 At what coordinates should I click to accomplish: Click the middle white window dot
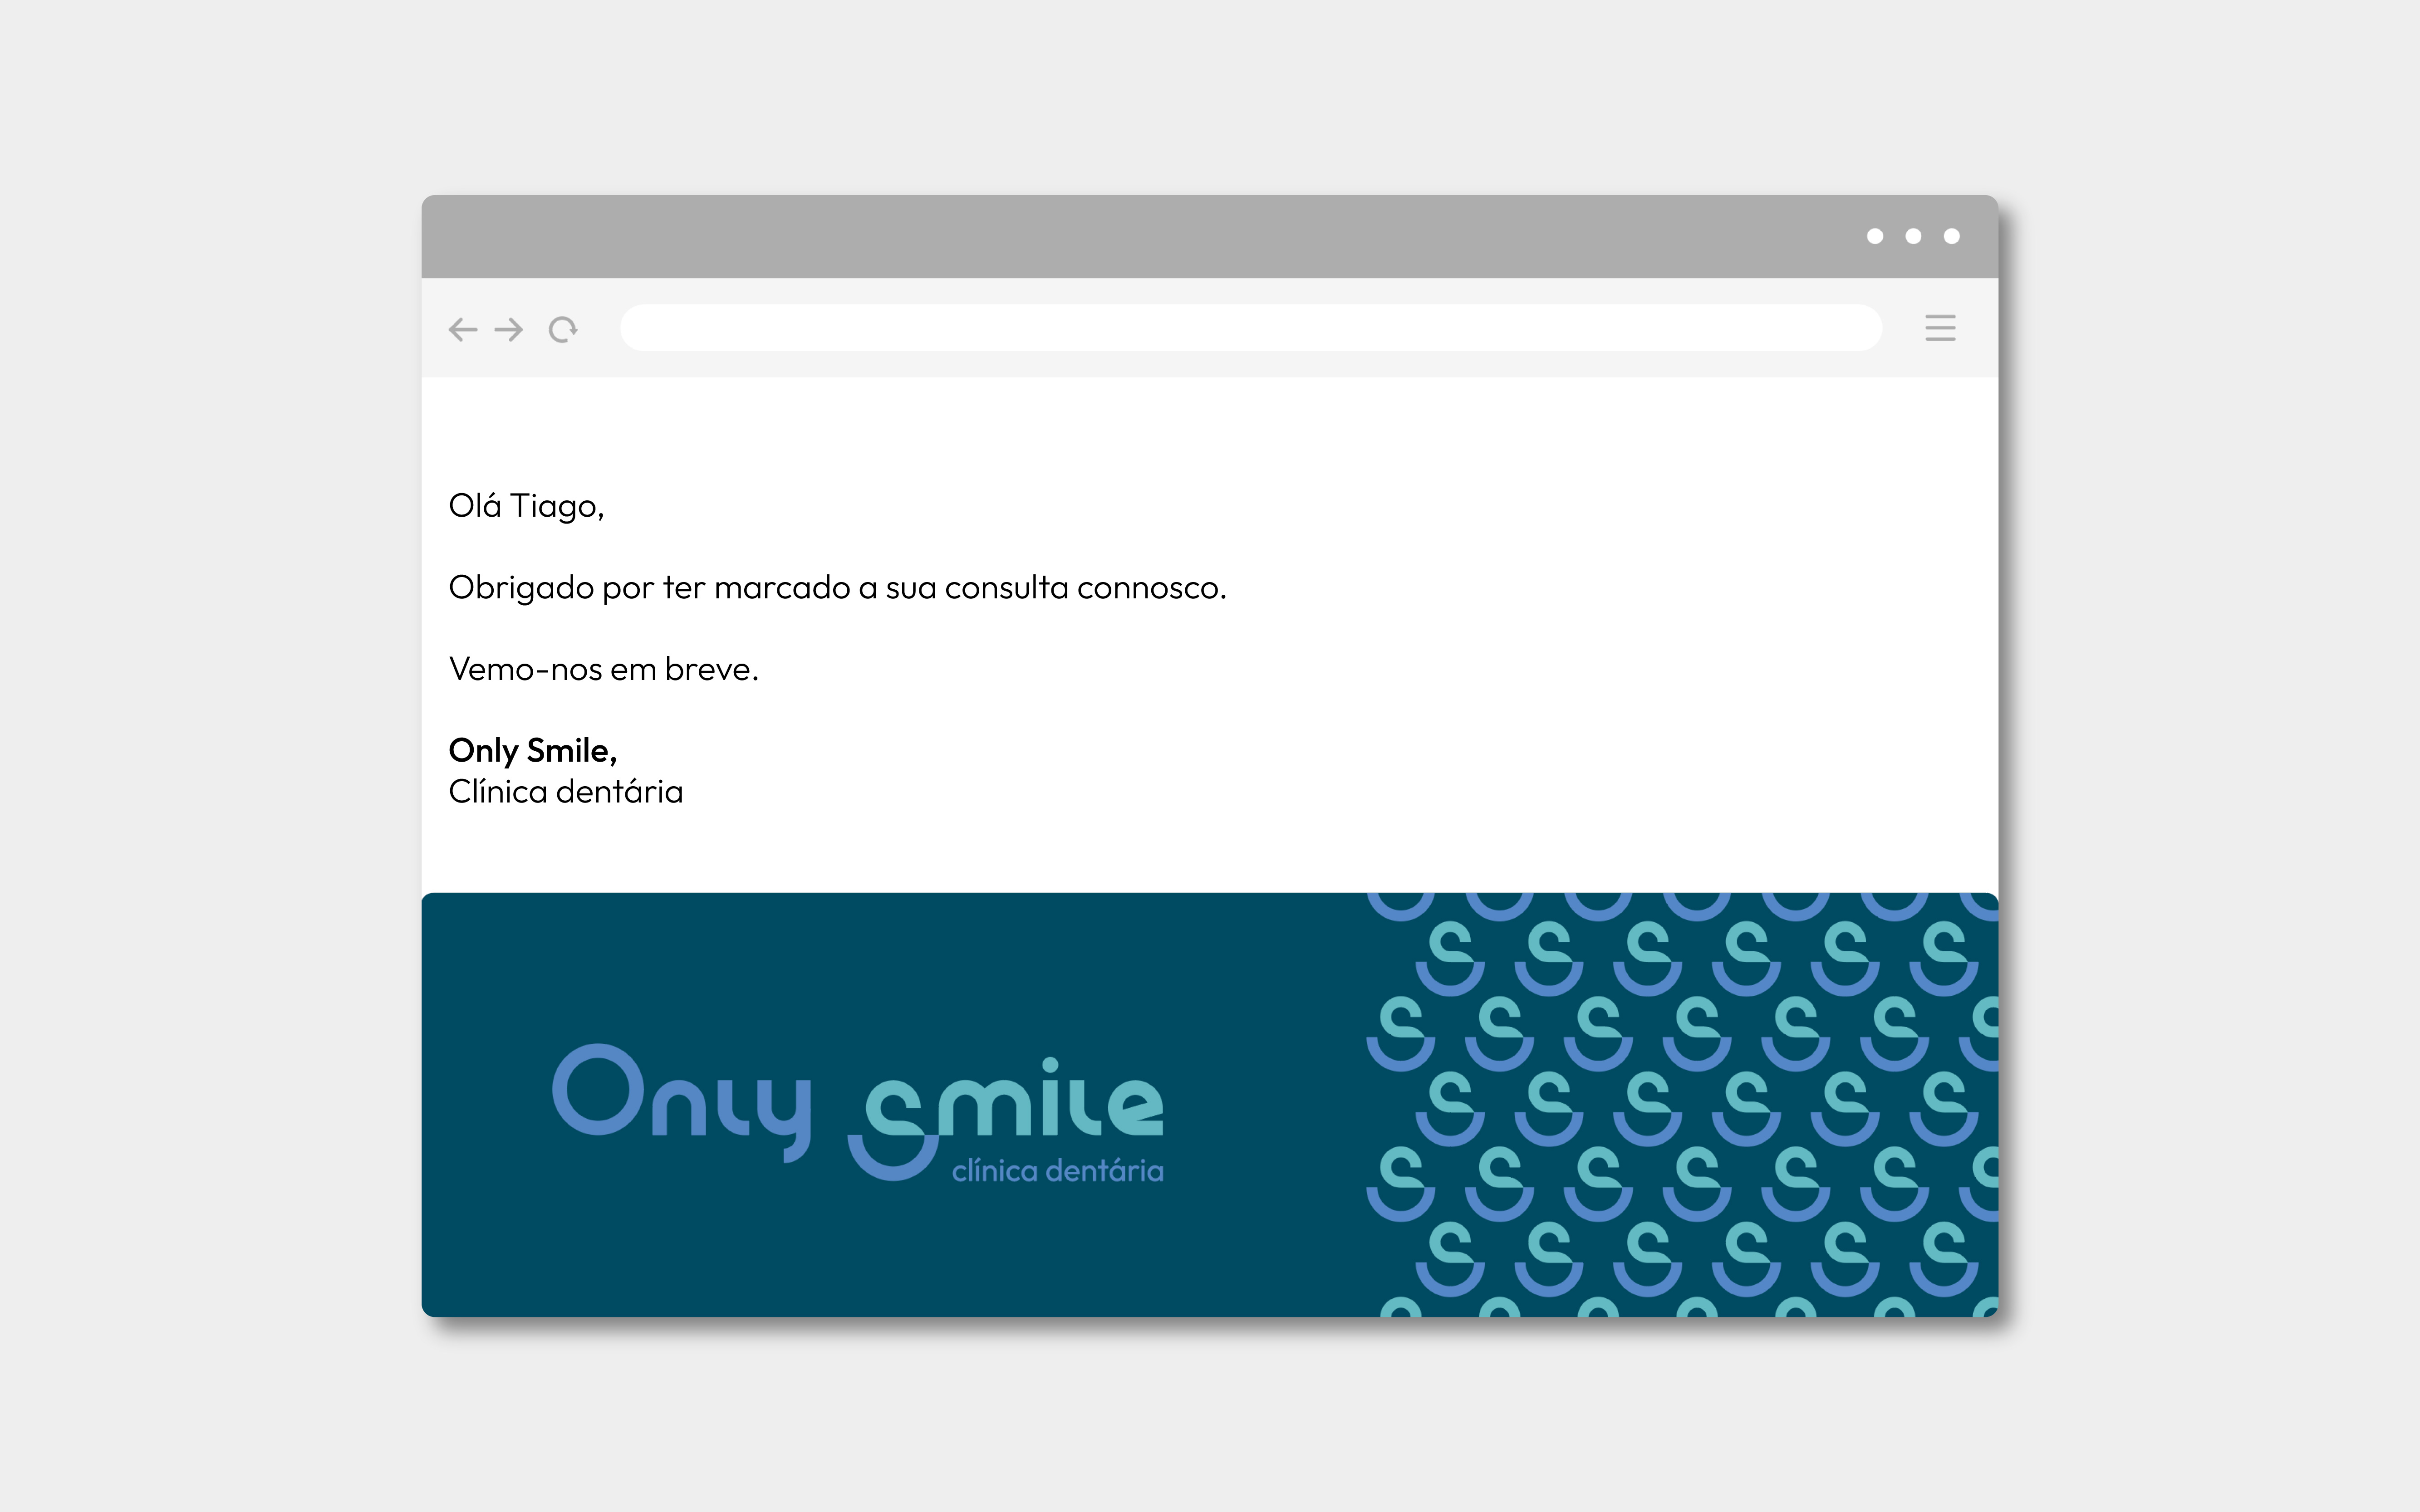1913,236
